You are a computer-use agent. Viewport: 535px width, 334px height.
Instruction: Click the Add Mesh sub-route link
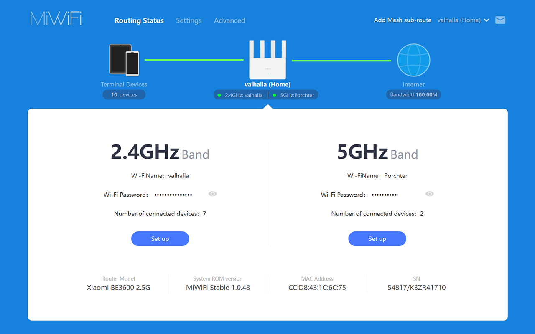point(403,20)
